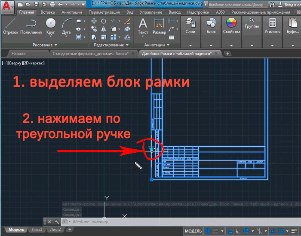Click the Текст (Text) annotation tool
Screen dimensions: 301x236
coord(143,27)
